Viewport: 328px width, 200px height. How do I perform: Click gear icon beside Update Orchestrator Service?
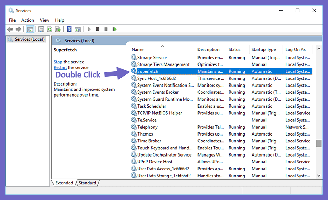[134, 154]
